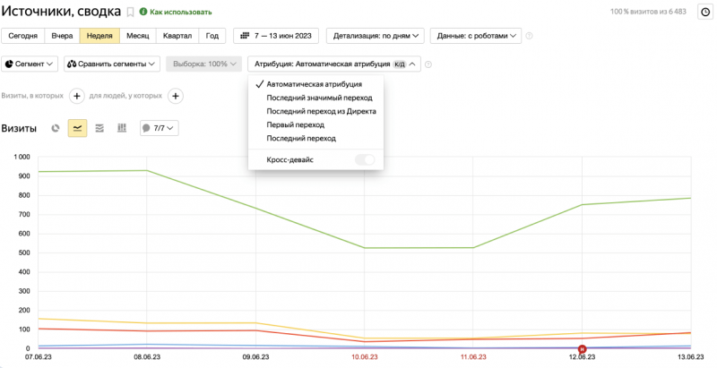
Task: Select the bar column chart icon
Action: coord(122,128)
